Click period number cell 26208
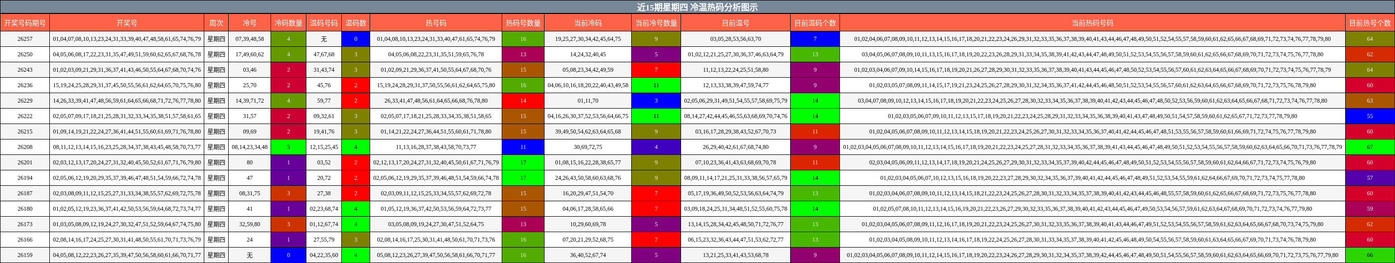Image resolution: width=1395 pixels, height=263 pixels. (x=25, y=146)
